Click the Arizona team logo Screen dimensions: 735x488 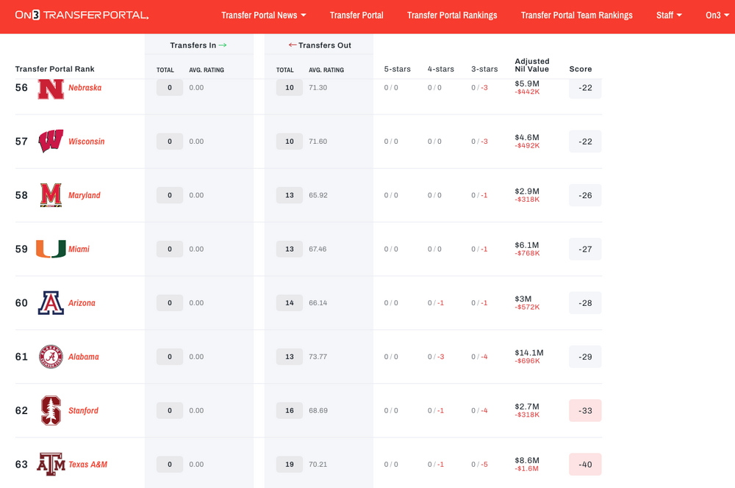[51, 303]
